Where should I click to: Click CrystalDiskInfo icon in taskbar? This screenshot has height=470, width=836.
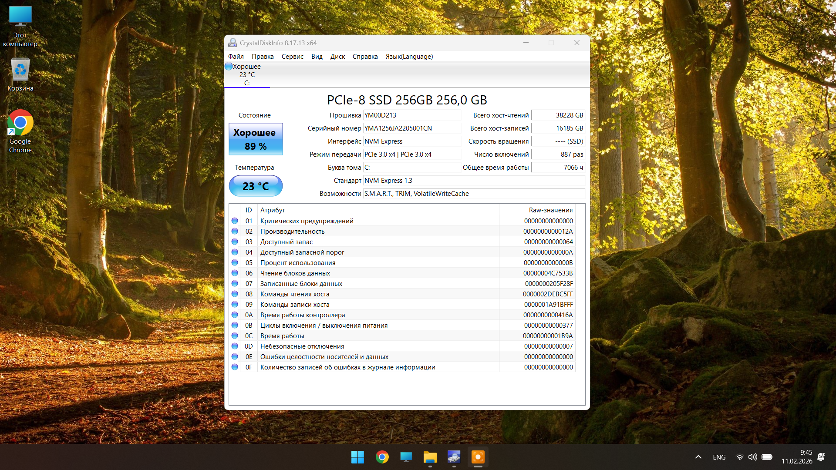click(x=454, y=457)
